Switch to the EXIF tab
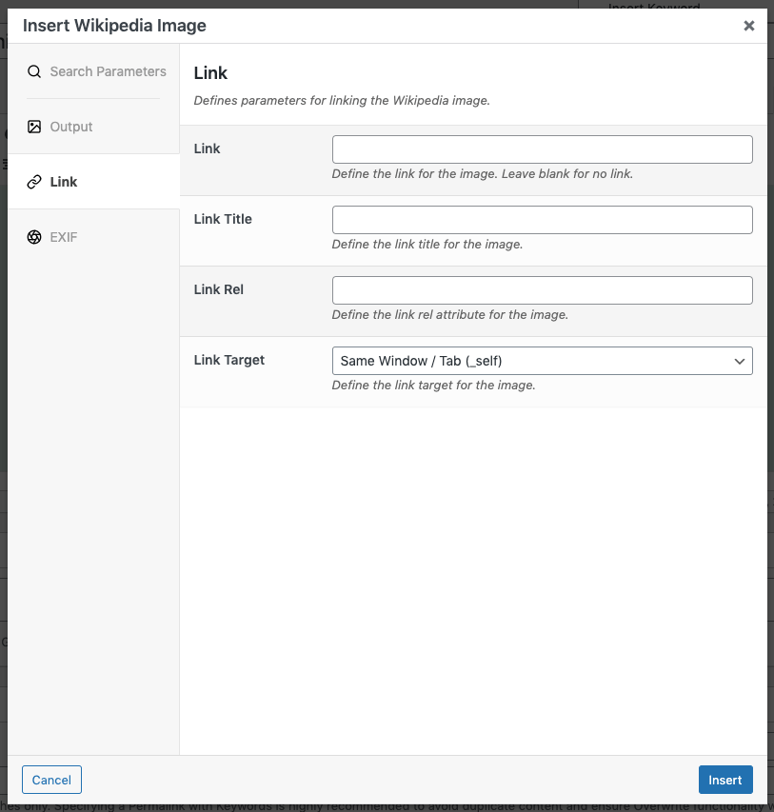Image resolution: width=774 pixels, height=812 pixels. click(x=93, y=237)
